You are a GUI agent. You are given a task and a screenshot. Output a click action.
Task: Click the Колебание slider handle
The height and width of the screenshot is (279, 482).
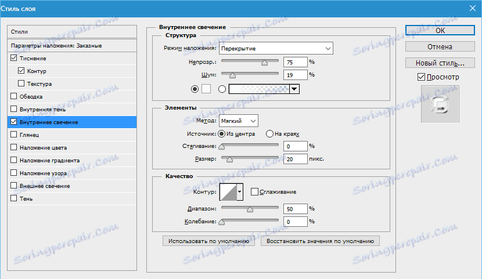[x=221, y=223]
